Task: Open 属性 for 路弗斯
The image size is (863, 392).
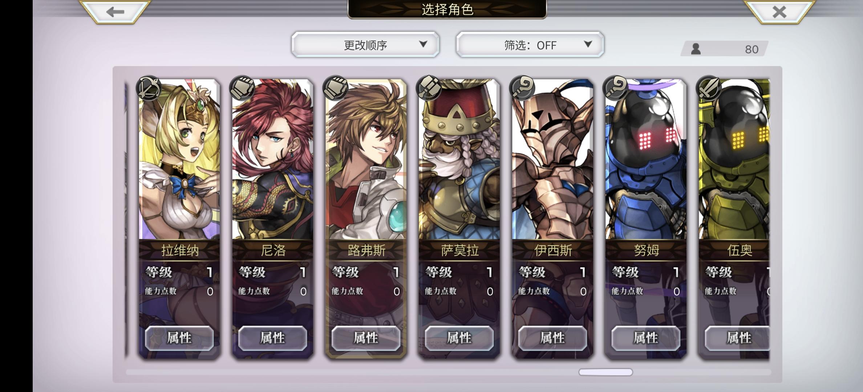Action: pyautogui.click(x=366, y=338)
